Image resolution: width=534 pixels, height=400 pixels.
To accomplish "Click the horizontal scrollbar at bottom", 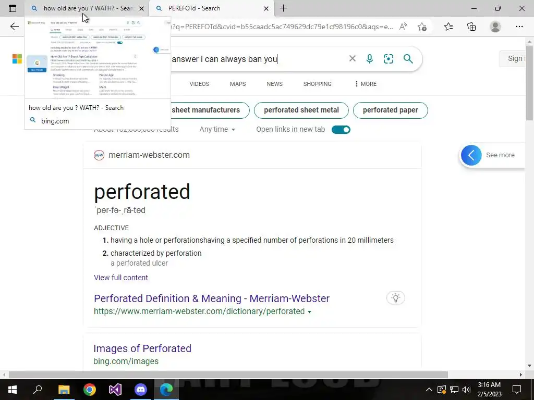I will (228, 374).
